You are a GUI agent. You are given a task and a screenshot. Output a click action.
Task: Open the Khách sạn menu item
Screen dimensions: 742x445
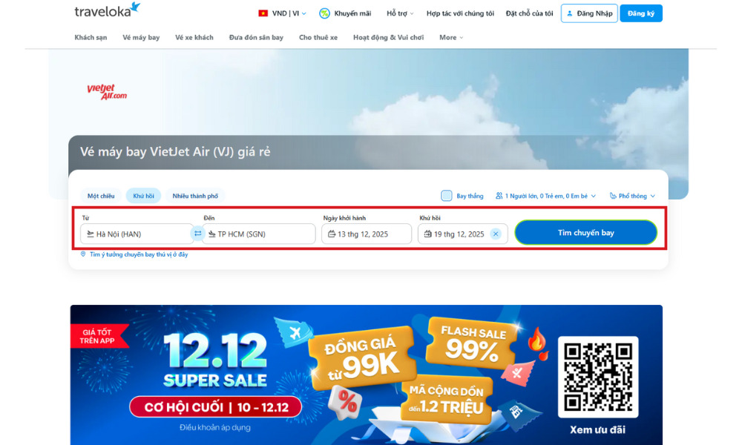[x=90, y=37]
